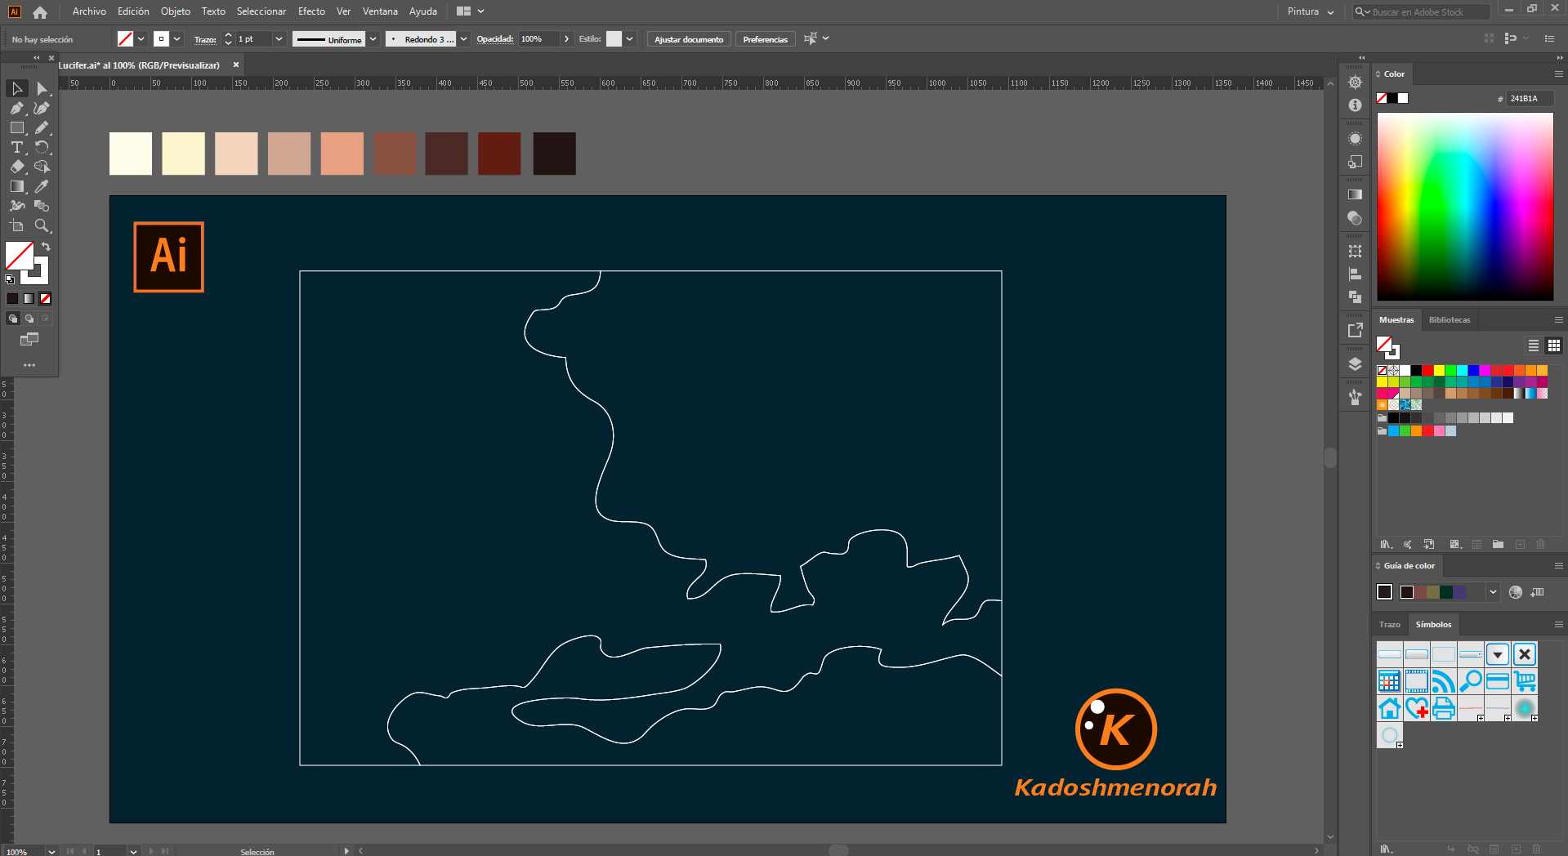Viewport: 1568px width, 856px height.
Task: Reset default fill and stroke
Action: click(10, 279)
